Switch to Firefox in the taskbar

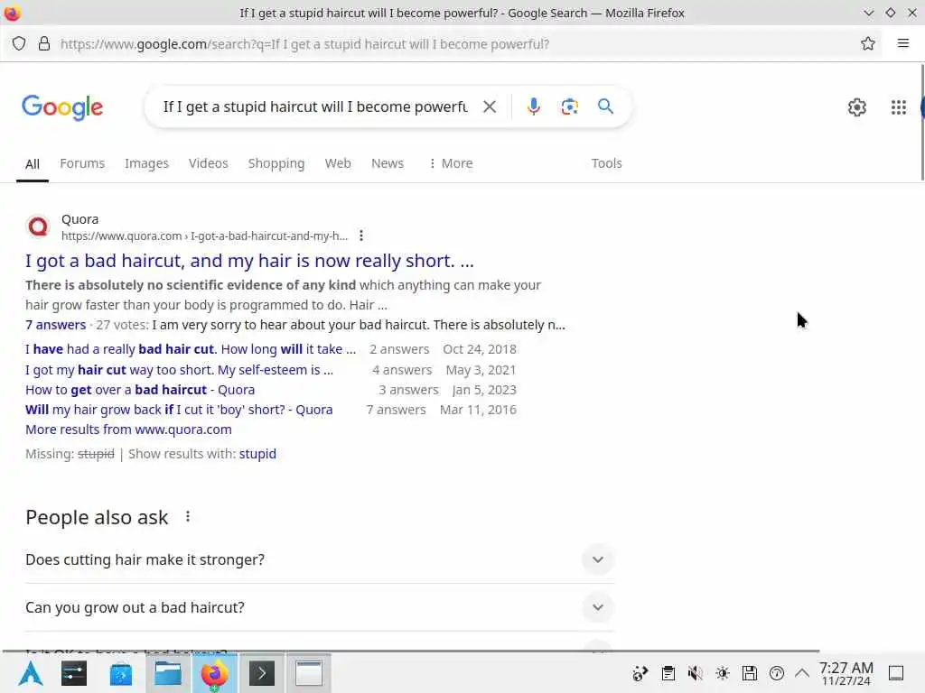[215, 673]
